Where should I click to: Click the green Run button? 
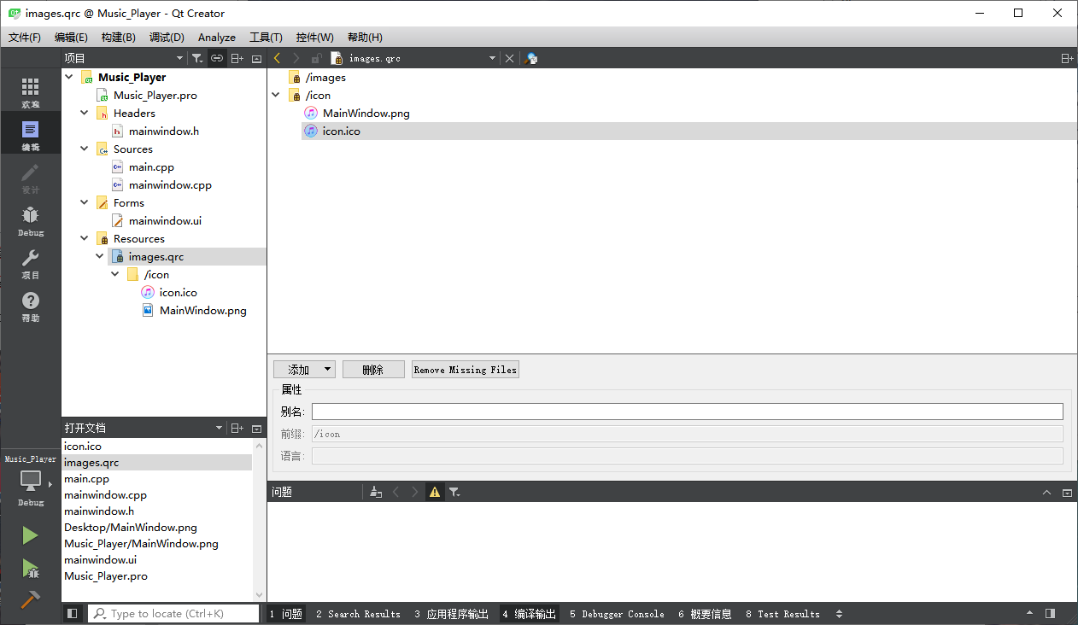[30, 535]
